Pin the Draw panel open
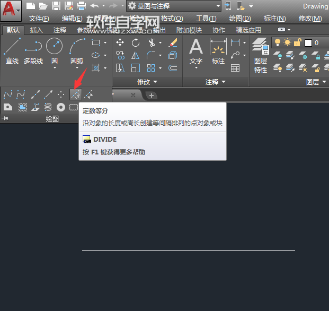 pyautogui.click(x=5, y=118)
